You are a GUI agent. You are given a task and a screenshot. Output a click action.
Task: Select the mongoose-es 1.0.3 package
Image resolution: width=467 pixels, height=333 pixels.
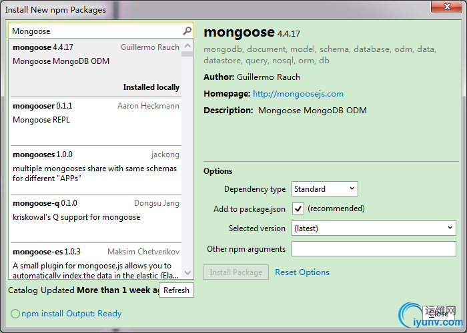coord(95,261)
